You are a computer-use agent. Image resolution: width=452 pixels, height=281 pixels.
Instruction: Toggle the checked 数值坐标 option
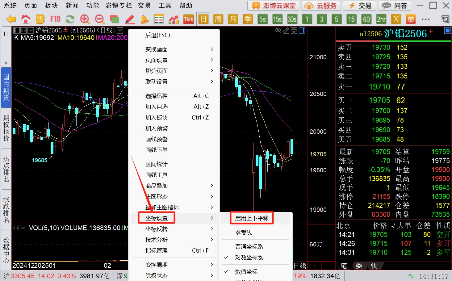246,272
